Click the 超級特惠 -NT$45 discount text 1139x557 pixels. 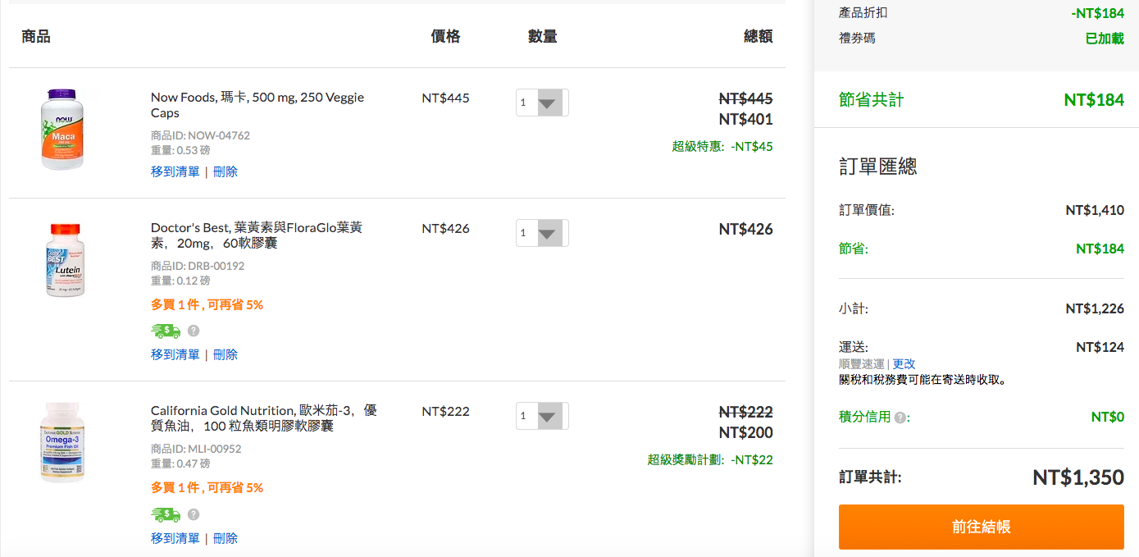click(722, 146)
